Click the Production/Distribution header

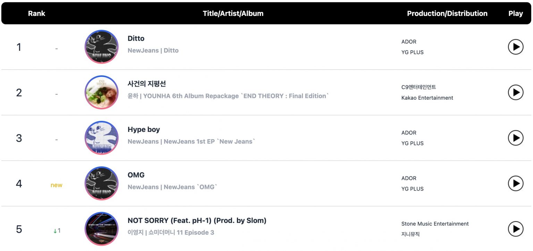pyautogui.click(x=447, y=13)
